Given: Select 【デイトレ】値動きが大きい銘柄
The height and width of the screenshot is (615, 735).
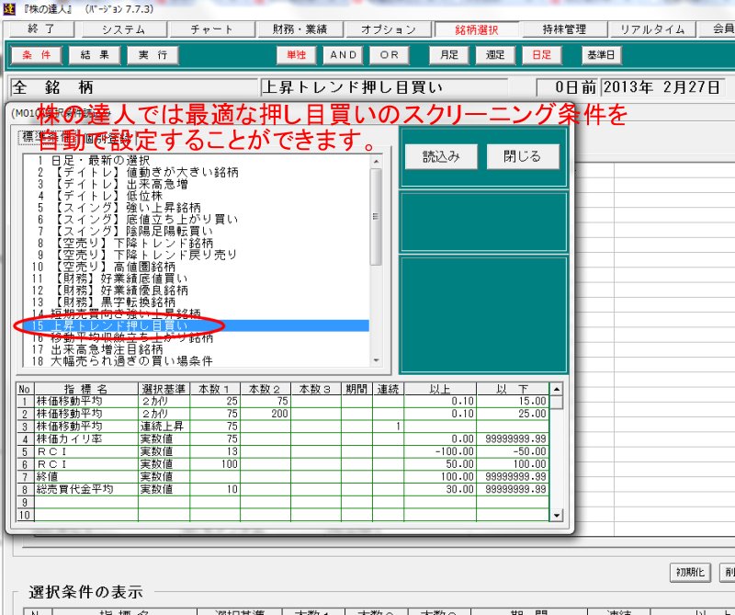Looking at the screenshot, I should click(196, 172).
